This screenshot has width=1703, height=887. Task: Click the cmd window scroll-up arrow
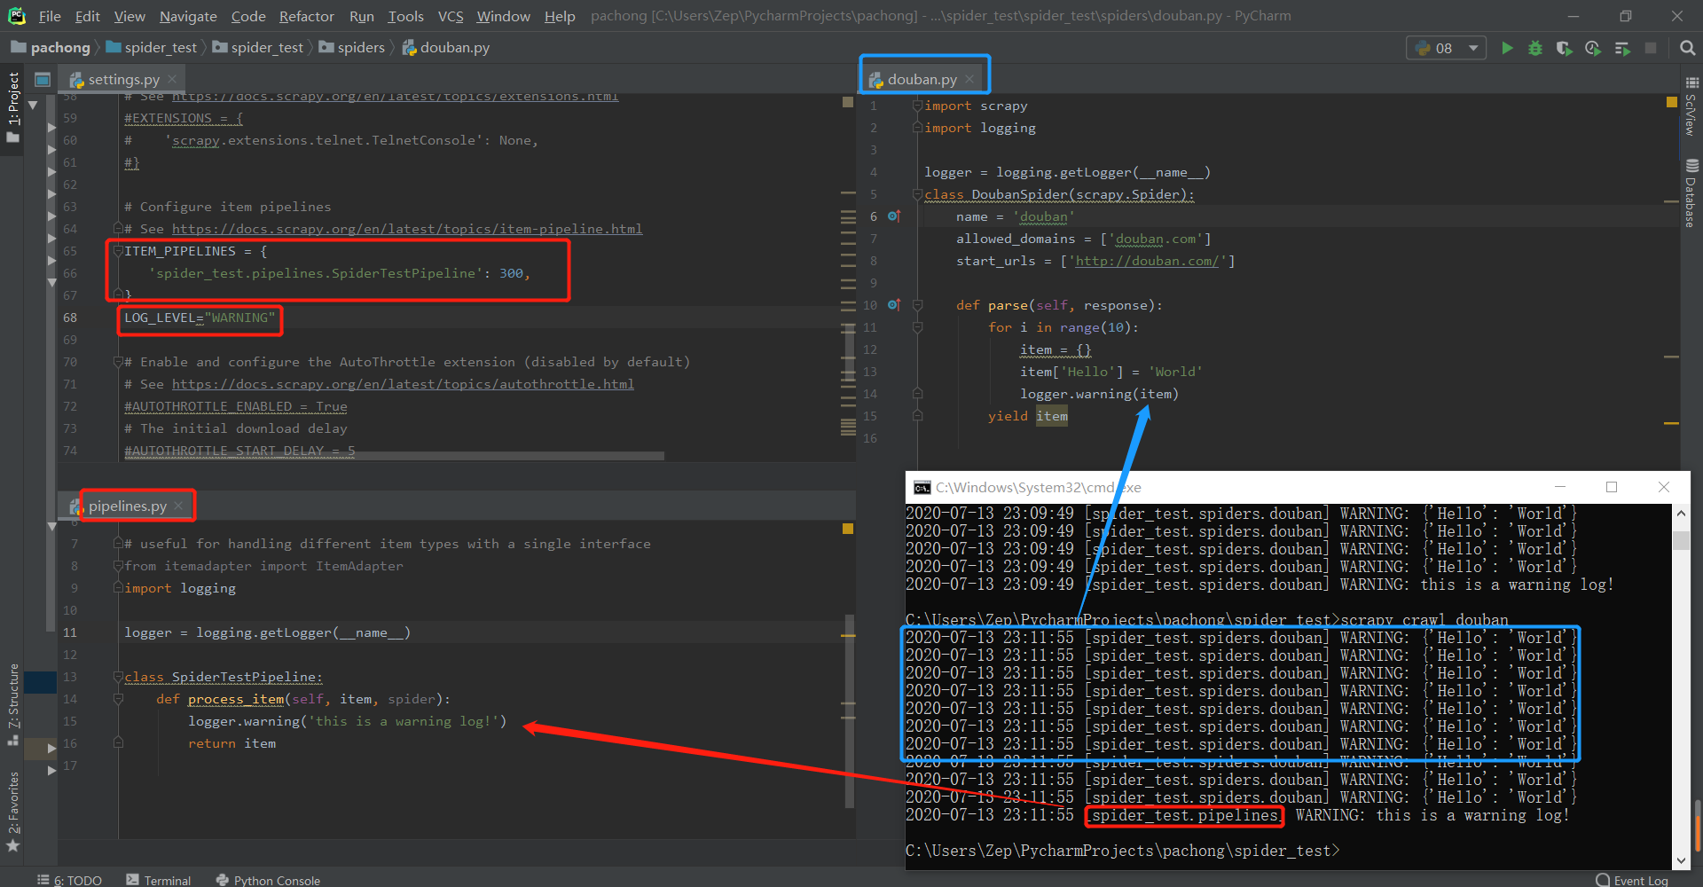pos(1681,513)
